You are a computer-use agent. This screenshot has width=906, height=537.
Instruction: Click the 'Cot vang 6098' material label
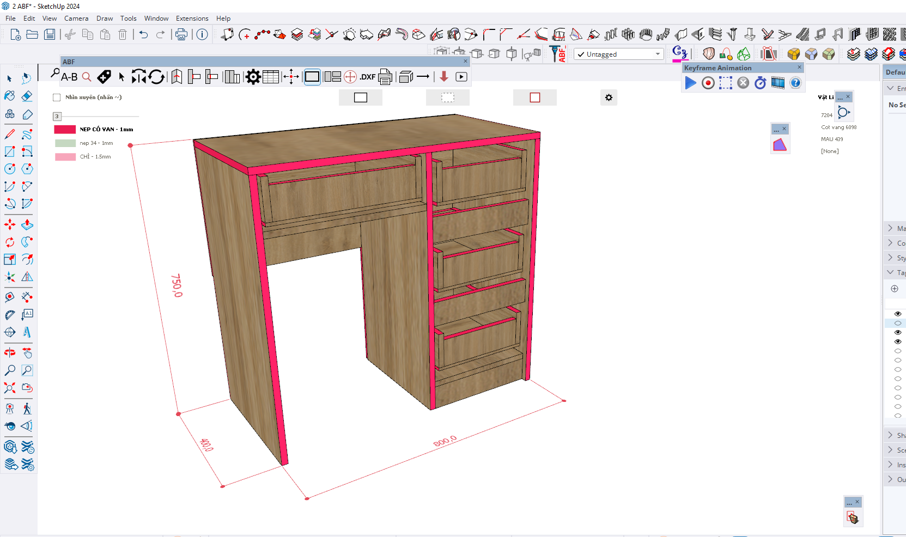pos(838,127)
